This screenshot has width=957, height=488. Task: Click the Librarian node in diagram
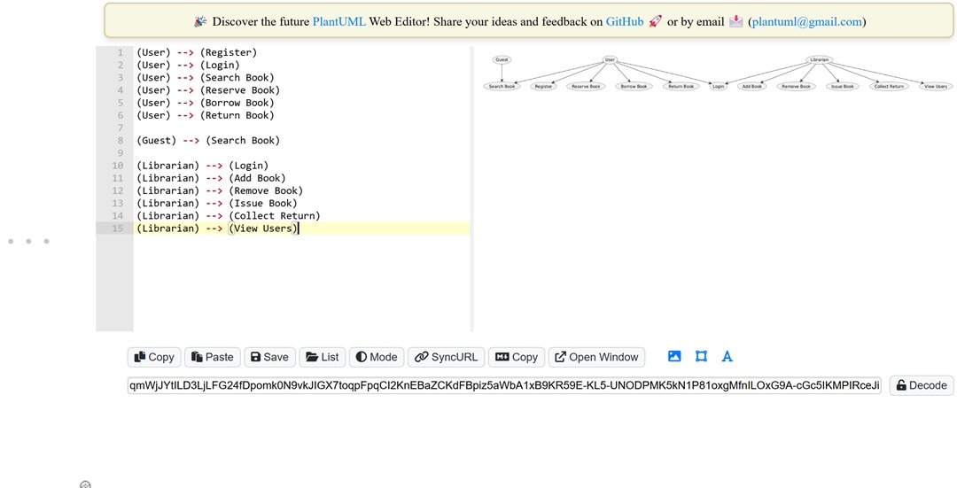[819, 59]
